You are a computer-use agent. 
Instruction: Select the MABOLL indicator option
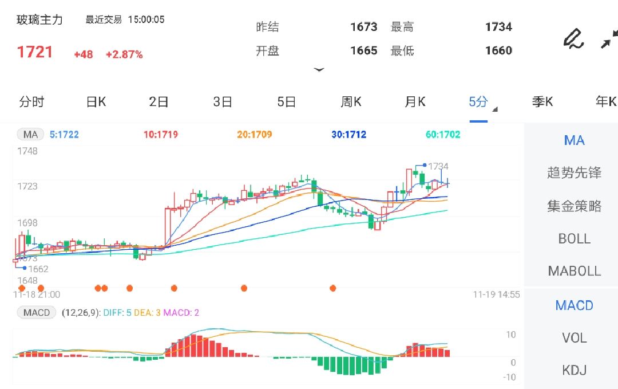[x=573, y=270]
